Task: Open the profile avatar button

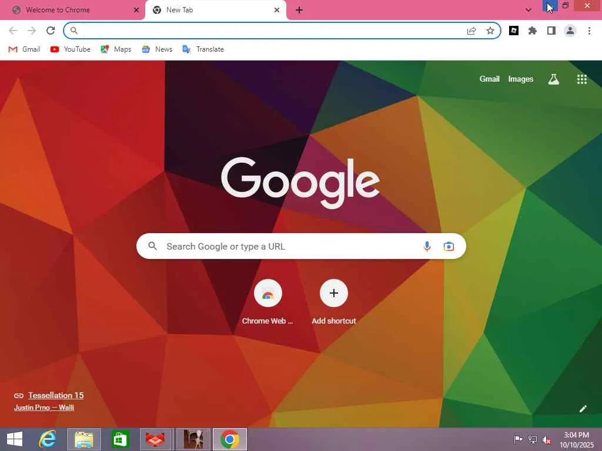Action: (570, 31)
